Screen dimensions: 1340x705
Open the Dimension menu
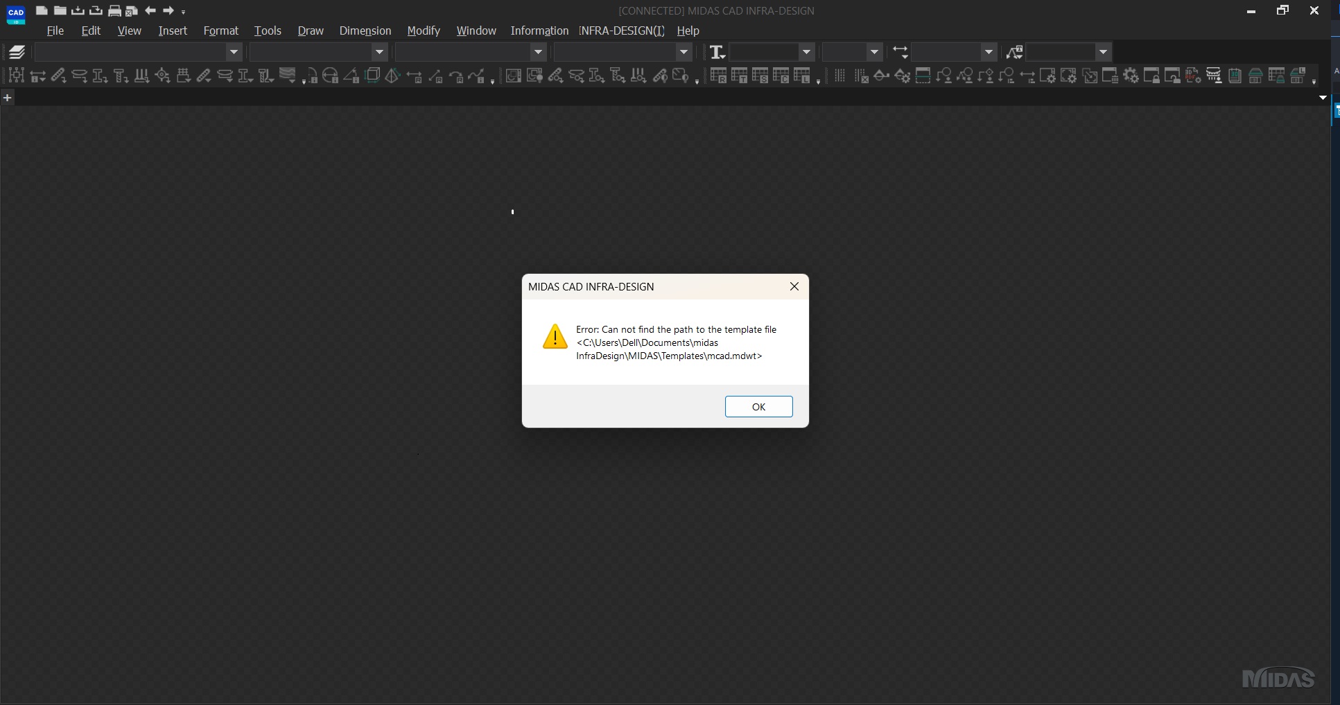(x=365, y=31)
